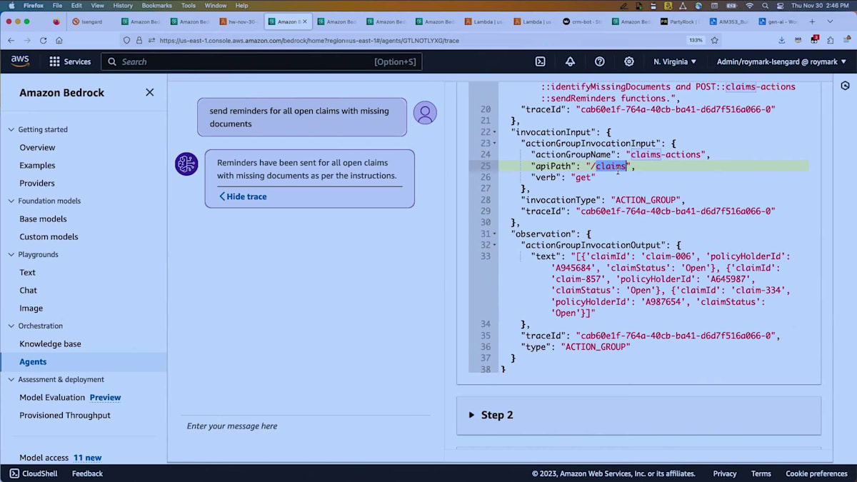Image resolution: width=857 pixels, height=482 pixels.
Task: Open Model Evaluation Preview
Action: point(70,397)
